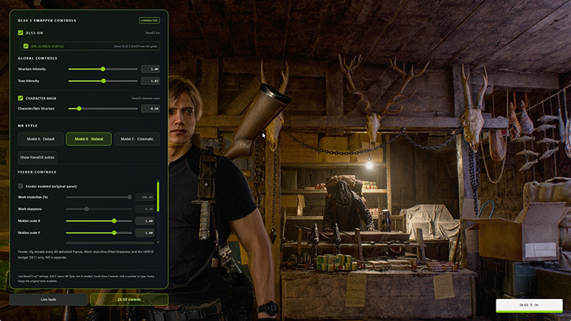Click the Motion scale Y slider
The width and height of the screenshot is (571, 321).
(99, 233)
